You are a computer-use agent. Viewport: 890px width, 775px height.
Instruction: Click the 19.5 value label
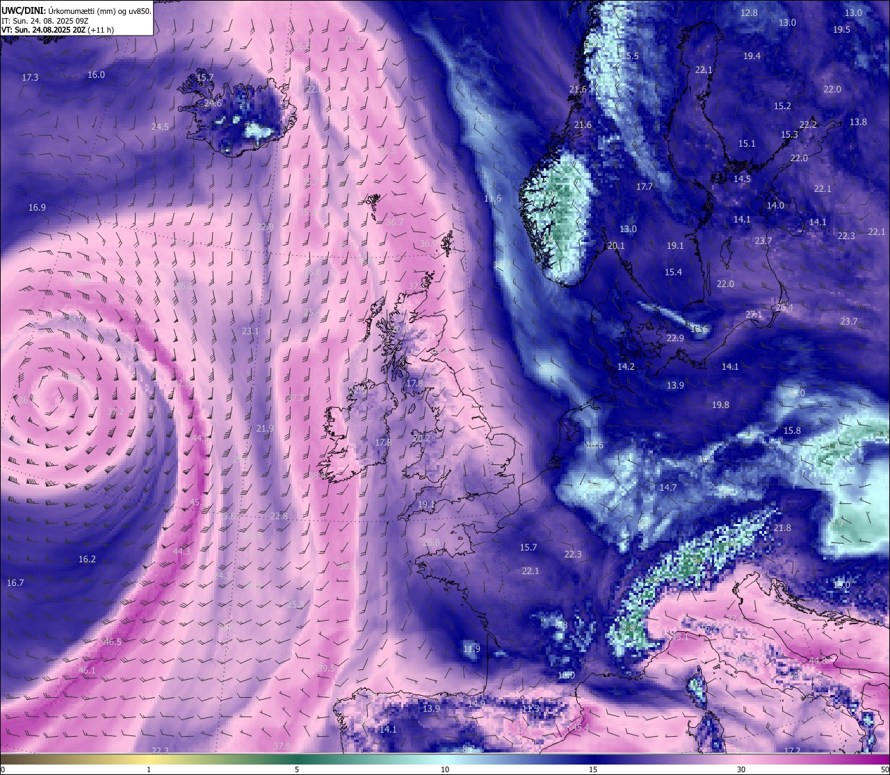[x=841, y=30]
